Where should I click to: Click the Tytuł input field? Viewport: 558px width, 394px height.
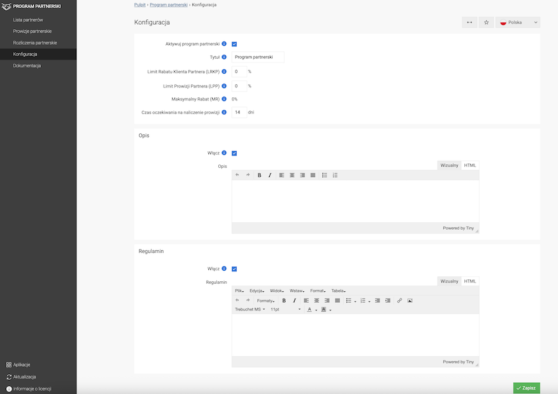coord(258,57)
